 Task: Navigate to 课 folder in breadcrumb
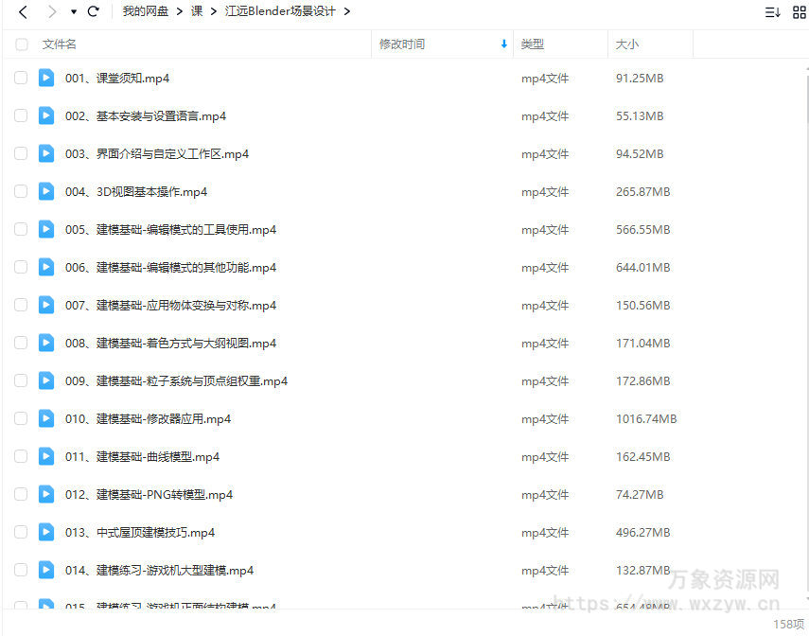pos(197,11)
